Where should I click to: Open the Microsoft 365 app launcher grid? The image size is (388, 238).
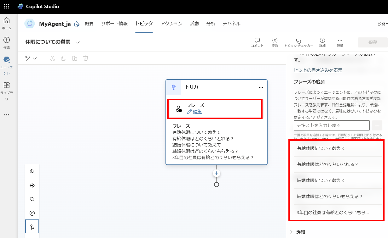6,6
